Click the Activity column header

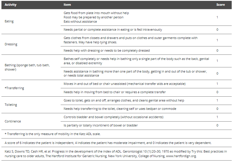[x=10, y=5]
